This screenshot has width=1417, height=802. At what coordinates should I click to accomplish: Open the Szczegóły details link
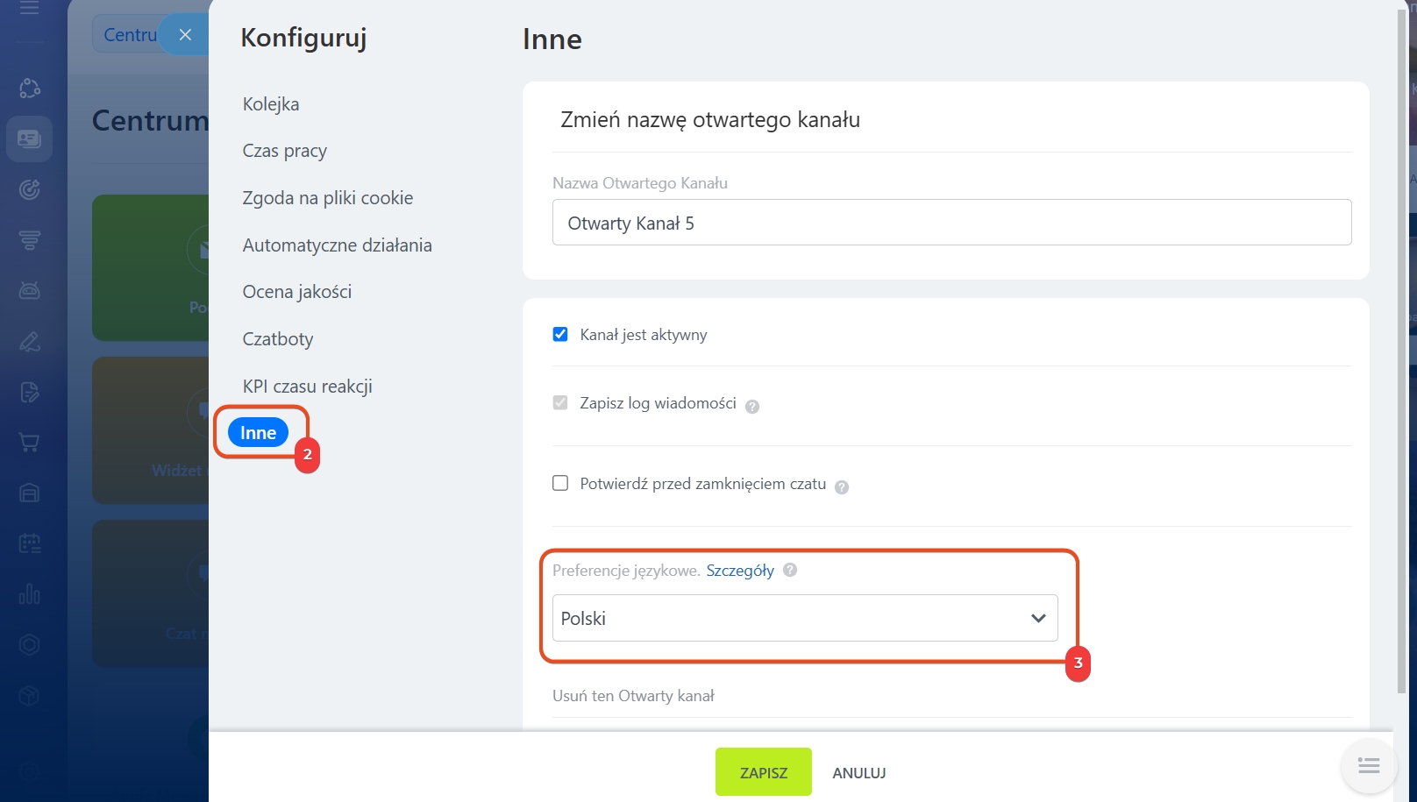740,571
